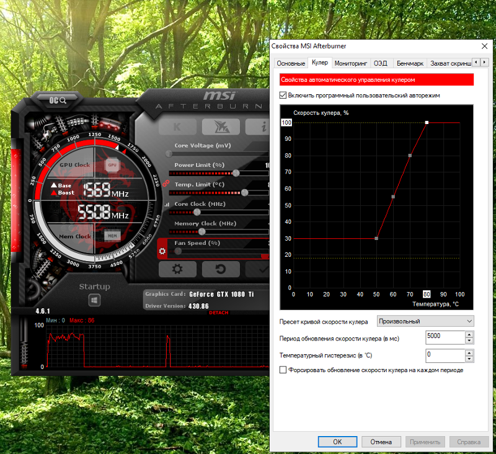The image size is (496, 454).
Task: Decrease temperature hysteresis with down arrow
Action: (469, 359)
